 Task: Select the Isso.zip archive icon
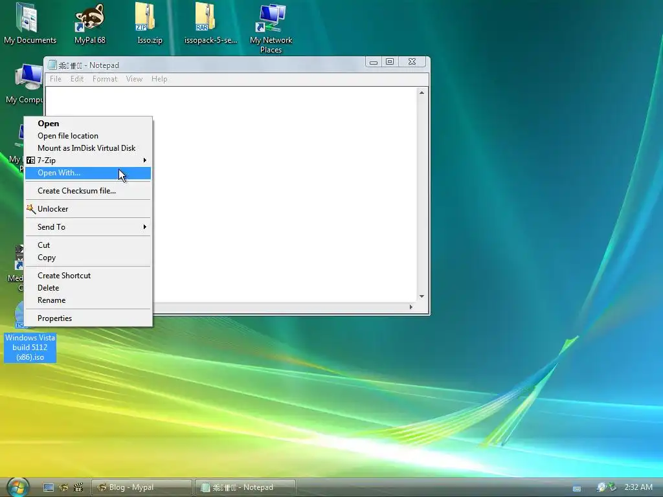tap(150, 23)
